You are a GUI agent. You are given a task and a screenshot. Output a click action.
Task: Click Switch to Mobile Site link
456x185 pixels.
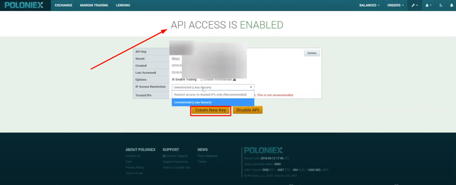click(x=177, y=168)
